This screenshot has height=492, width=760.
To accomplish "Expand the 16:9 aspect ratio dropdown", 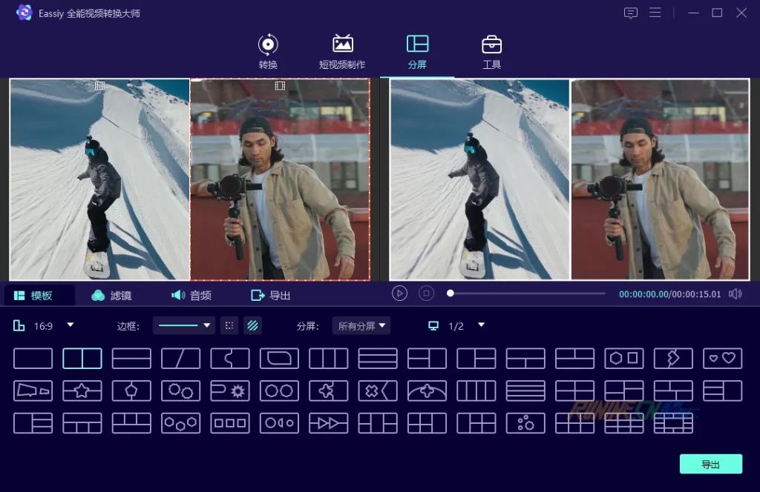I will 71,325.
